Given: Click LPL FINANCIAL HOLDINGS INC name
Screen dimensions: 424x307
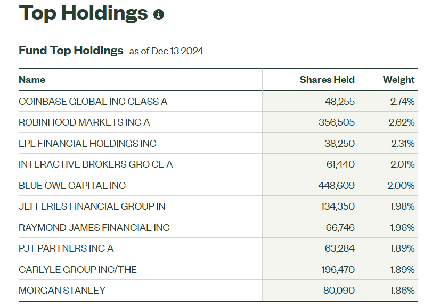Looking at the screenshot, I should coord(87,144).
